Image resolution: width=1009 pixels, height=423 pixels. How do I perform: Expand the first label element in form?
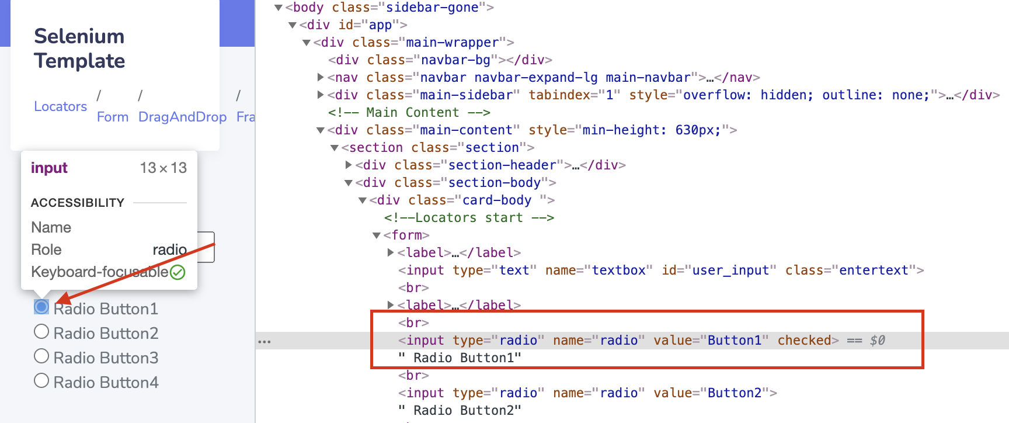pyautogui.click(x=391, y=252)
